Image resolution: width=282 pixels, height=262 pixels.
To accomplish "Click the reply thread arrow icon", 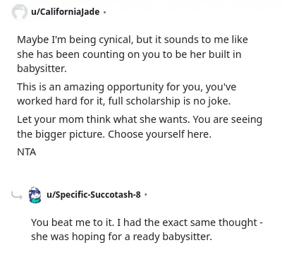I will (17, 195).
